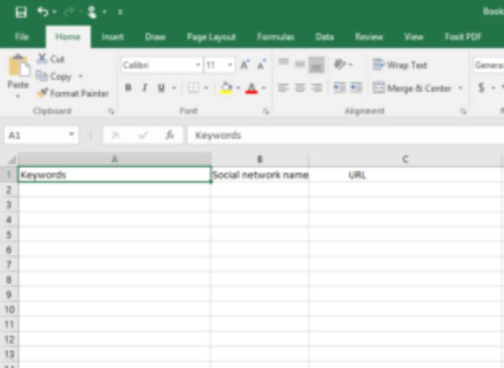Select the URL cell in column C
The image size is (504, 368).
[x=405, y=175]
